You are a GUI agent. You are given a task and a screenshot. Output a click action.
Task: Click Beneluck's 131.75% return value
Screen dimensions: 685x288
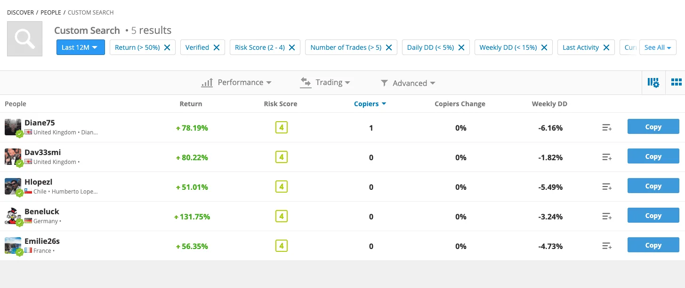192,217
